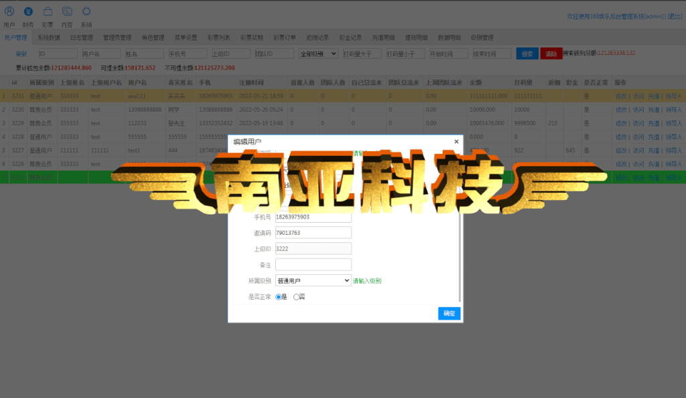Focus the 团队ID search field
Image resolution: width=686 pixels, height=398 pixels.
[274, 54]
